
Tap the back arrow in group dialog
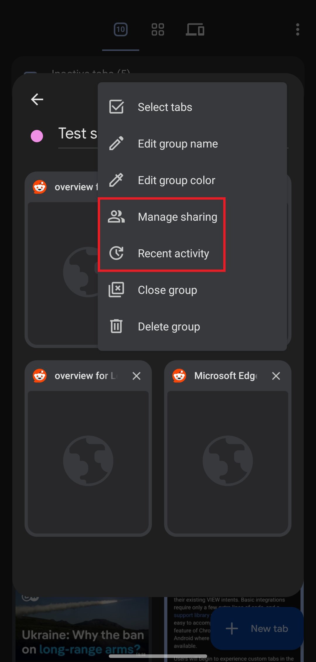[37, 100]
